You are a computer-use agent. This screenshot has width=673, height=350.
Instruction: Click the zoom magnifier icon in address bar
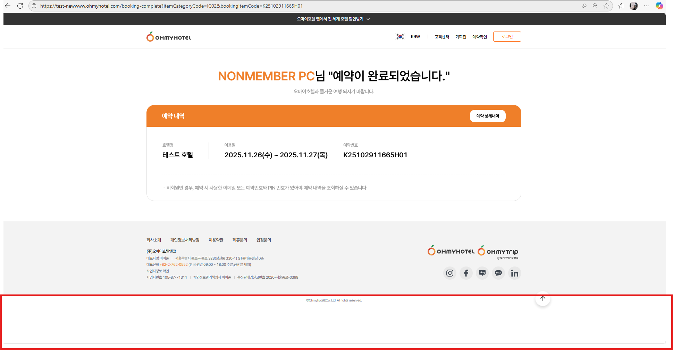pos(595,6)
